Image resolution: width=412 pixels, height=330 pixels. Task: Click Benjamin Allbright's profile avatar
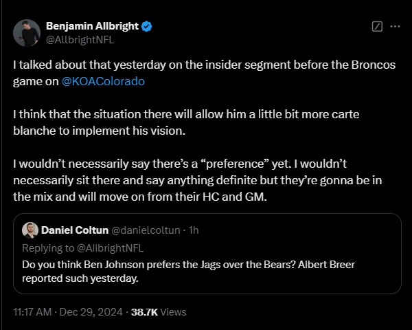(x=28, y=32)
